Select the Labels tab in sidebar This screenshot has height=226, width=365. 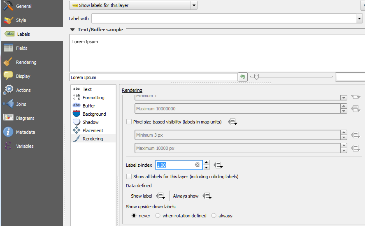click(32, 34)
